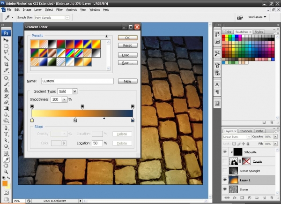This screenshot has height=204, width=281.
Task: Toggle lock all
Action: 248,144
